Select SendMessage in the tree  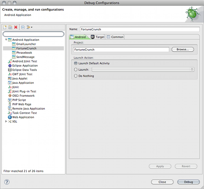click(26, 57)
